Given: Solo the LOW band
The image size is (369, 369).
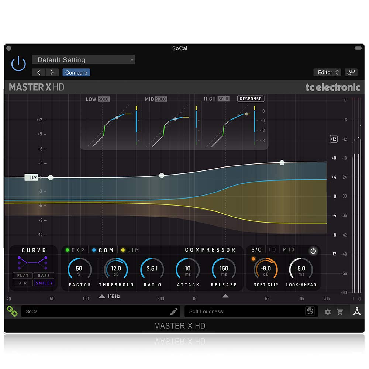Looking at the screenshot, I should [104, 99].
